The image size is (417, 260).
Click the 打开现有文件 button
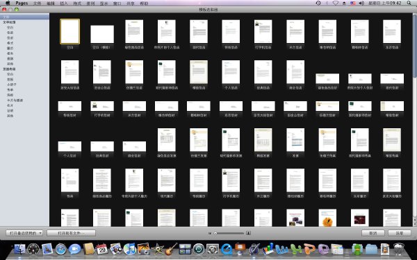pyautogui.click(x=71, y=233)
